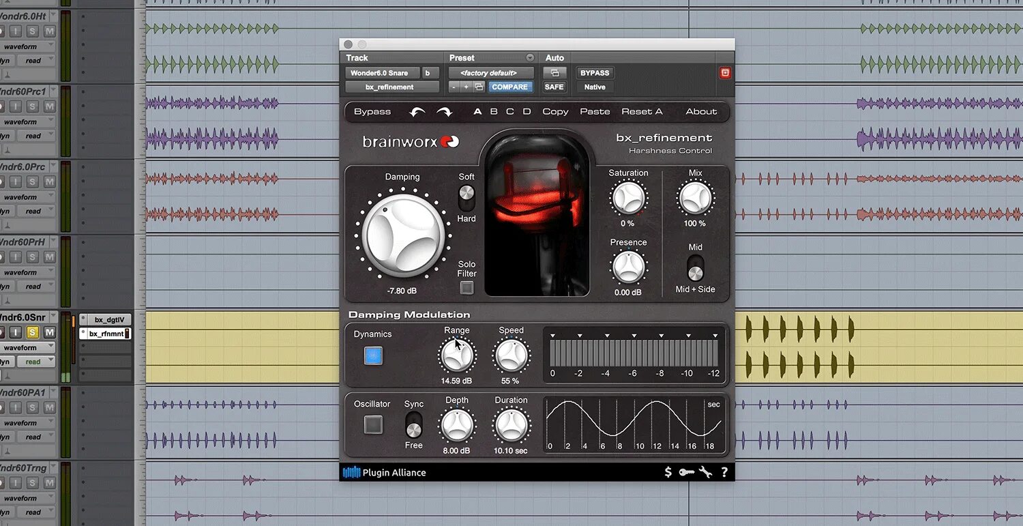Click the SAFE automation button
The height and width of the screenshot is (526, 1023).
click(554, 87)
